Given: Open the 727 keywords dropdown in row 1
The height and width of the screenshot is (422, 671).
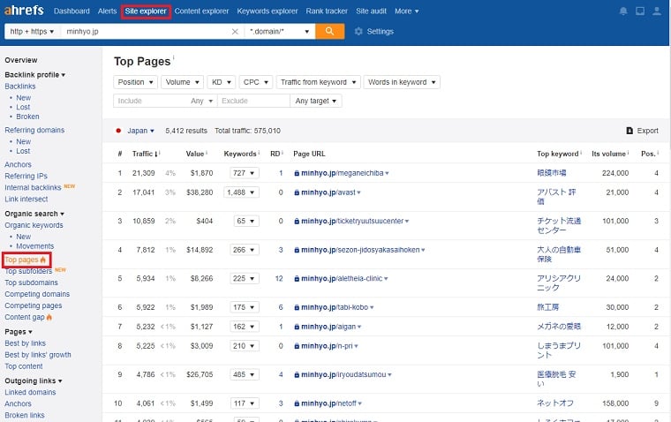Looking at the screenshot, I should [x=241, y=173].
